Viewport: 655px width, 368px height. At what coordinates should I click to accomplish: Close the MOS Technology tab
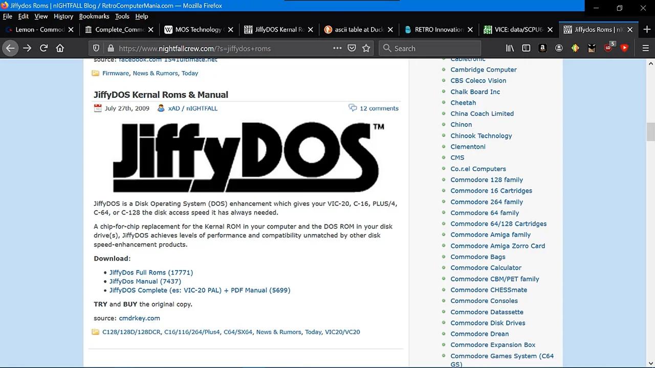coord(230,30)
